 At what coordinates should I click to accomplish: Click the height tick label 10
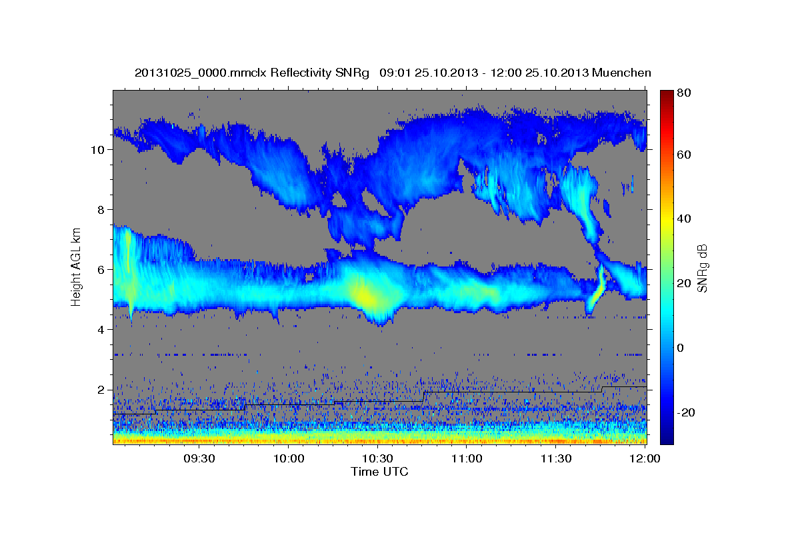[x=97, y=150]
